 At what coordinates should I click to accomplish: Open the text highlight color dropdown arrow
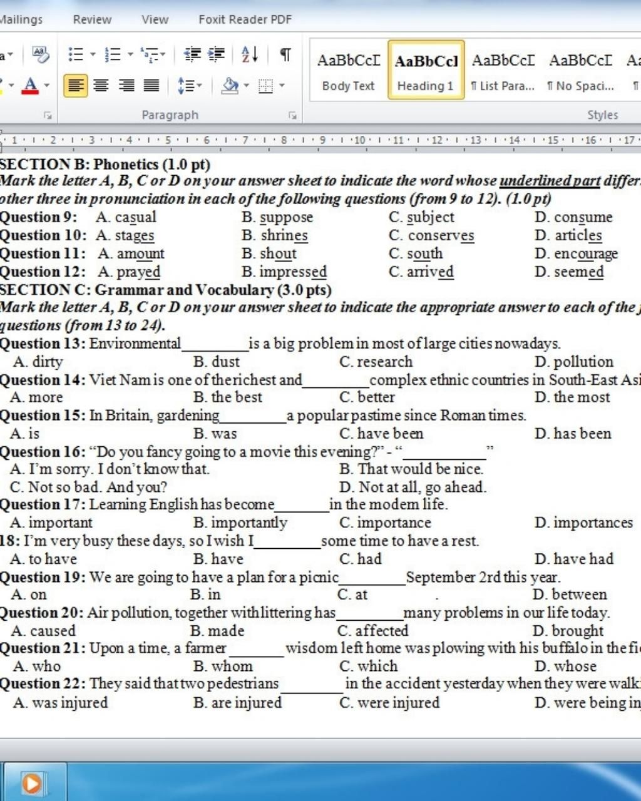pos(10,85)
